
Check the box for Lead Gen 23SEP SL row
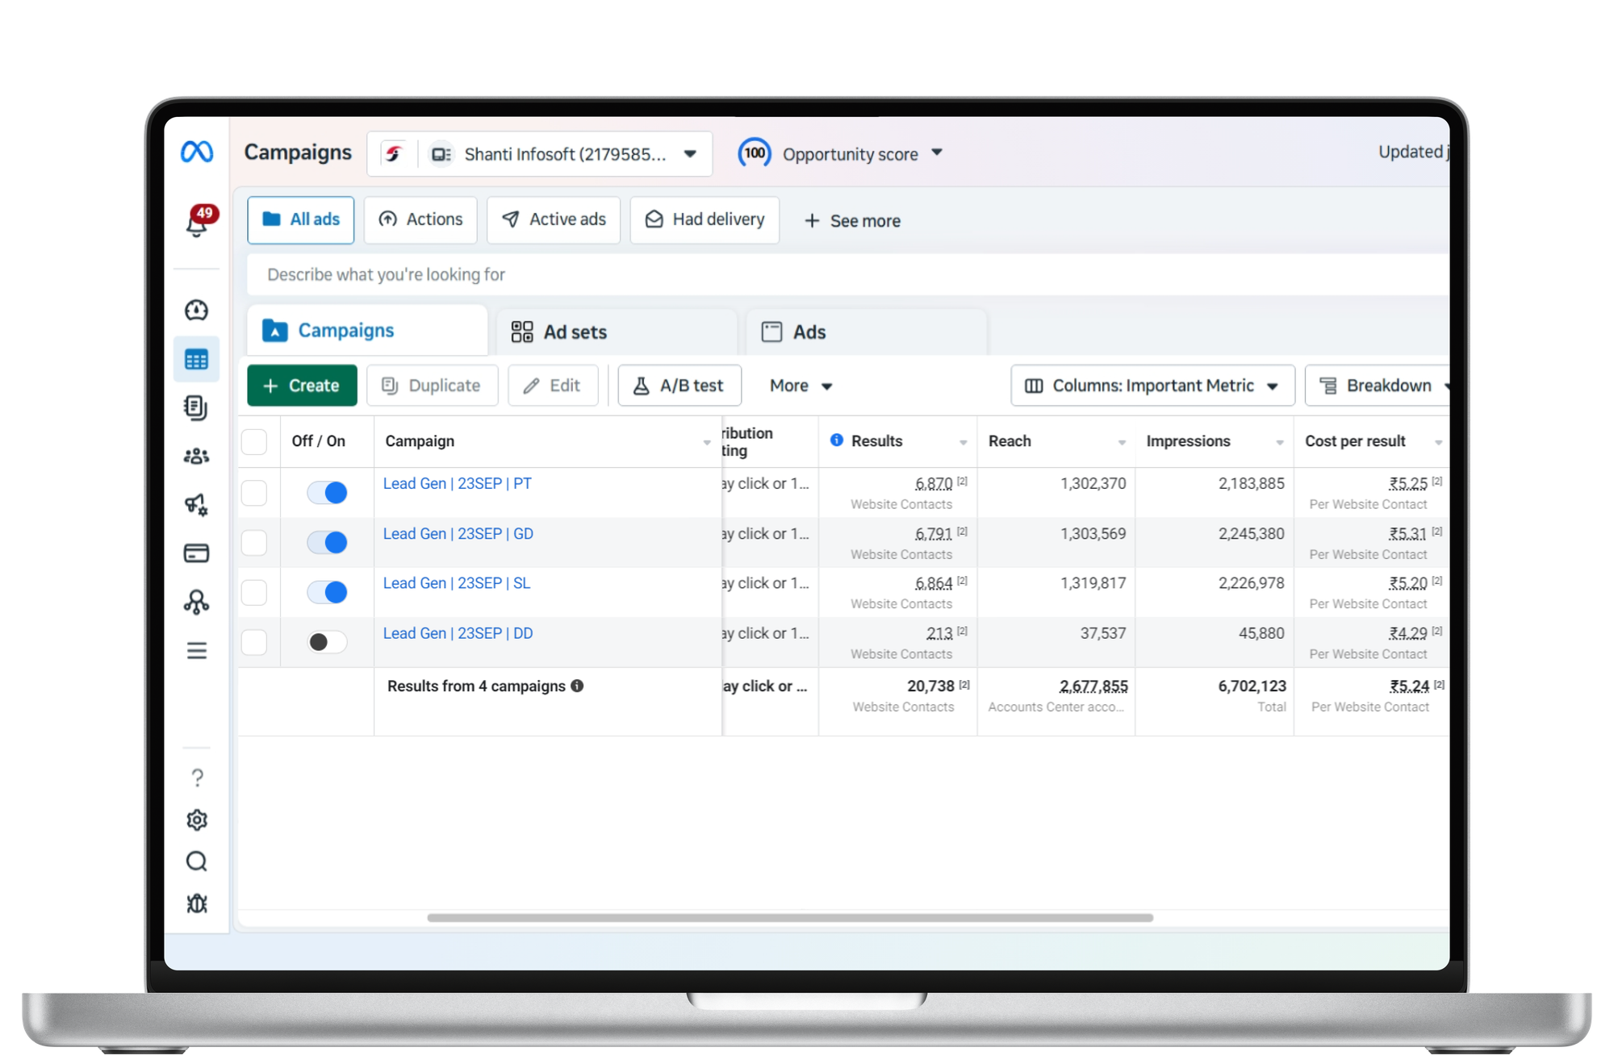pyautogui.click(x=254, y=592)
